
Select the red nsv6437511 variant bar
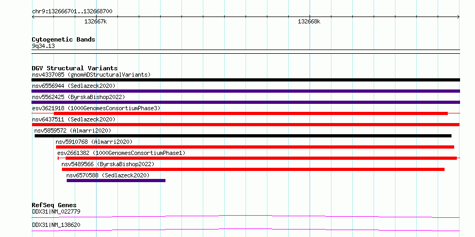point(246,125)
